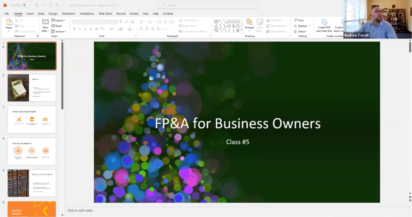
Task: Click the Save icon in title bar
Action: [37, 5]
